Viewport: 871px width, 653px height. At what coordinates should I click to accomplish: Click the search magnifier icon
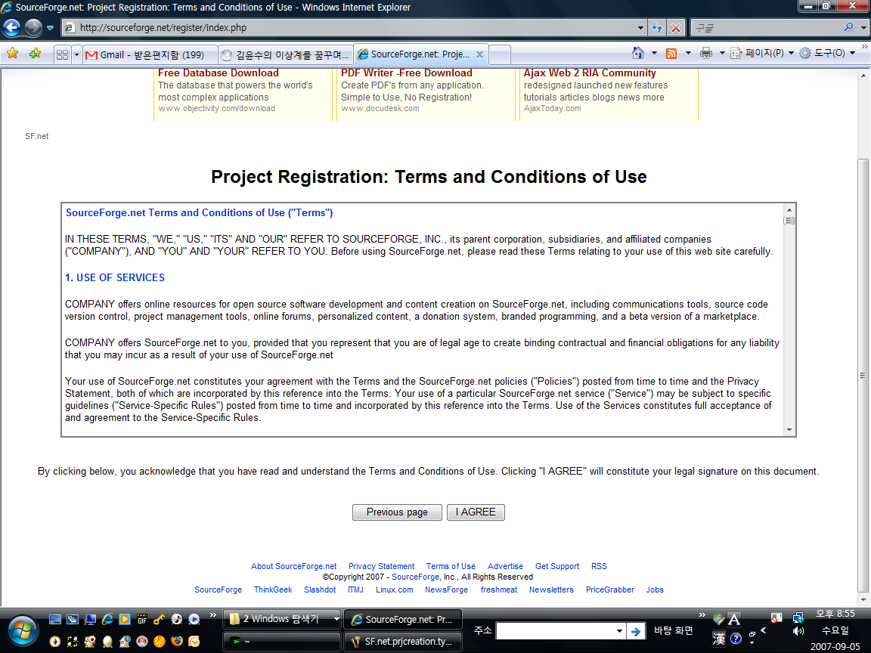(x=848, y=26)
